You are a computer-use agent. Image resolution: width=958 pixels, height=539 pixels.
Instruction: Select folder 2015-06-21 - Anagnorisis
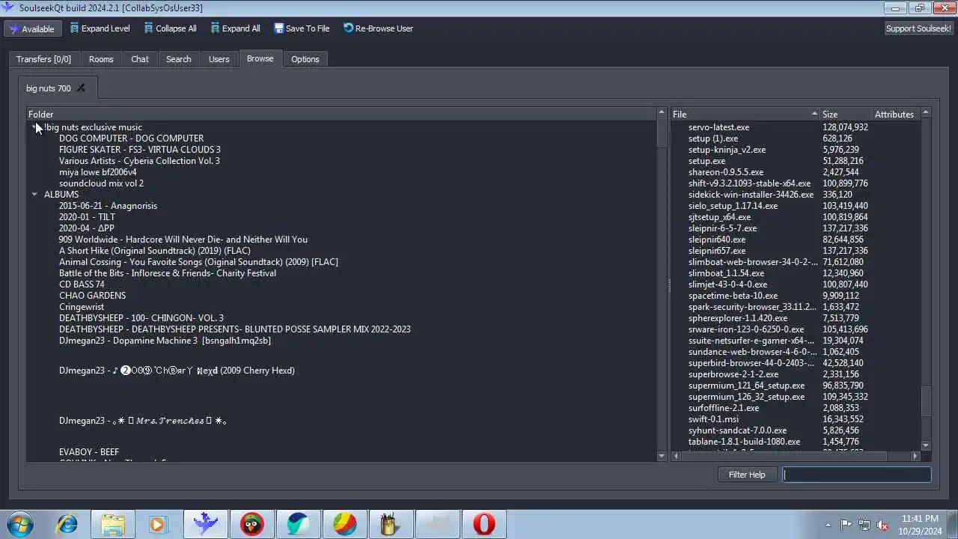point(108,206)
